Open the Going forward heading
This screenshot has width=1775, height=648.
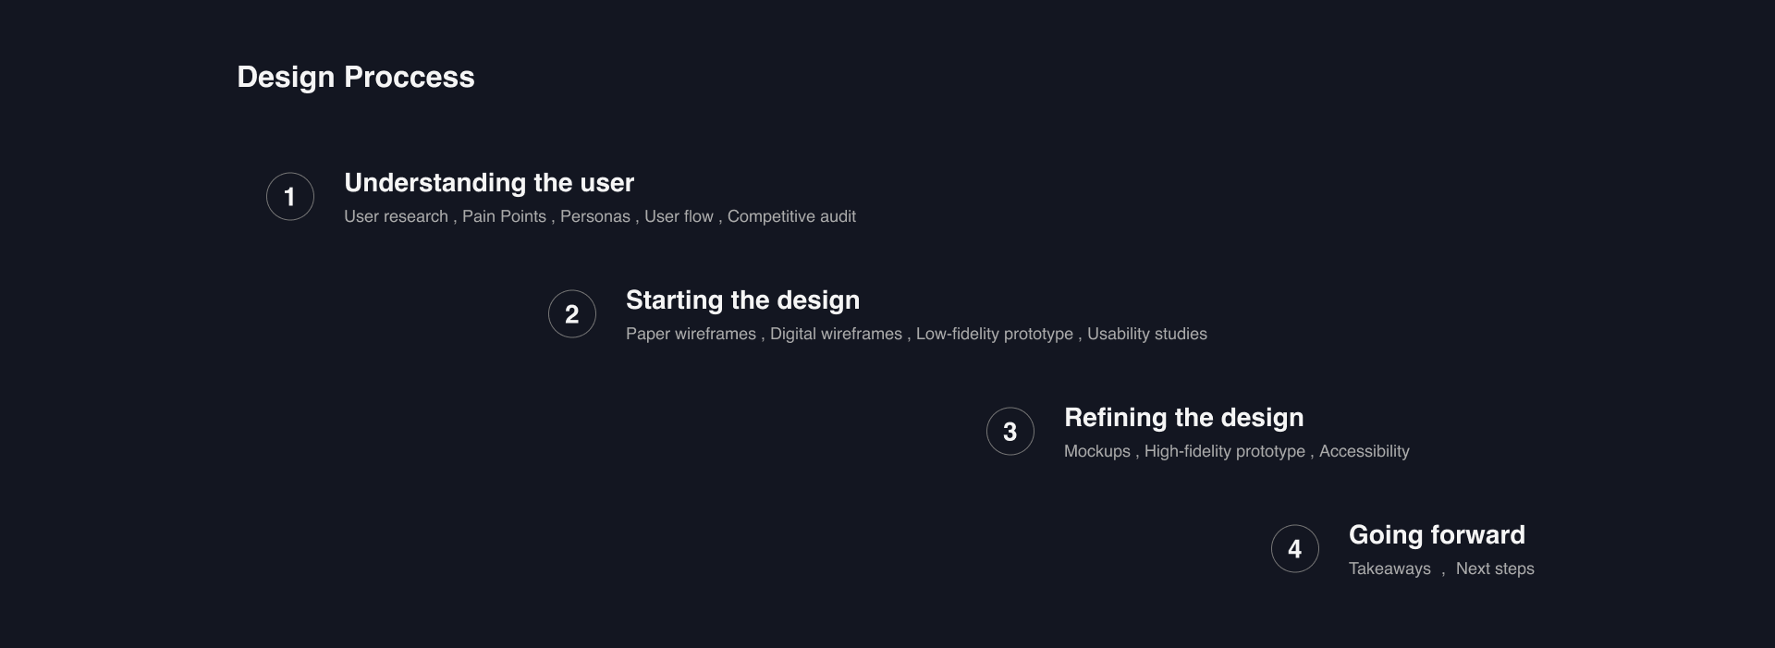pyautogui.click(x=1437, y=535)
